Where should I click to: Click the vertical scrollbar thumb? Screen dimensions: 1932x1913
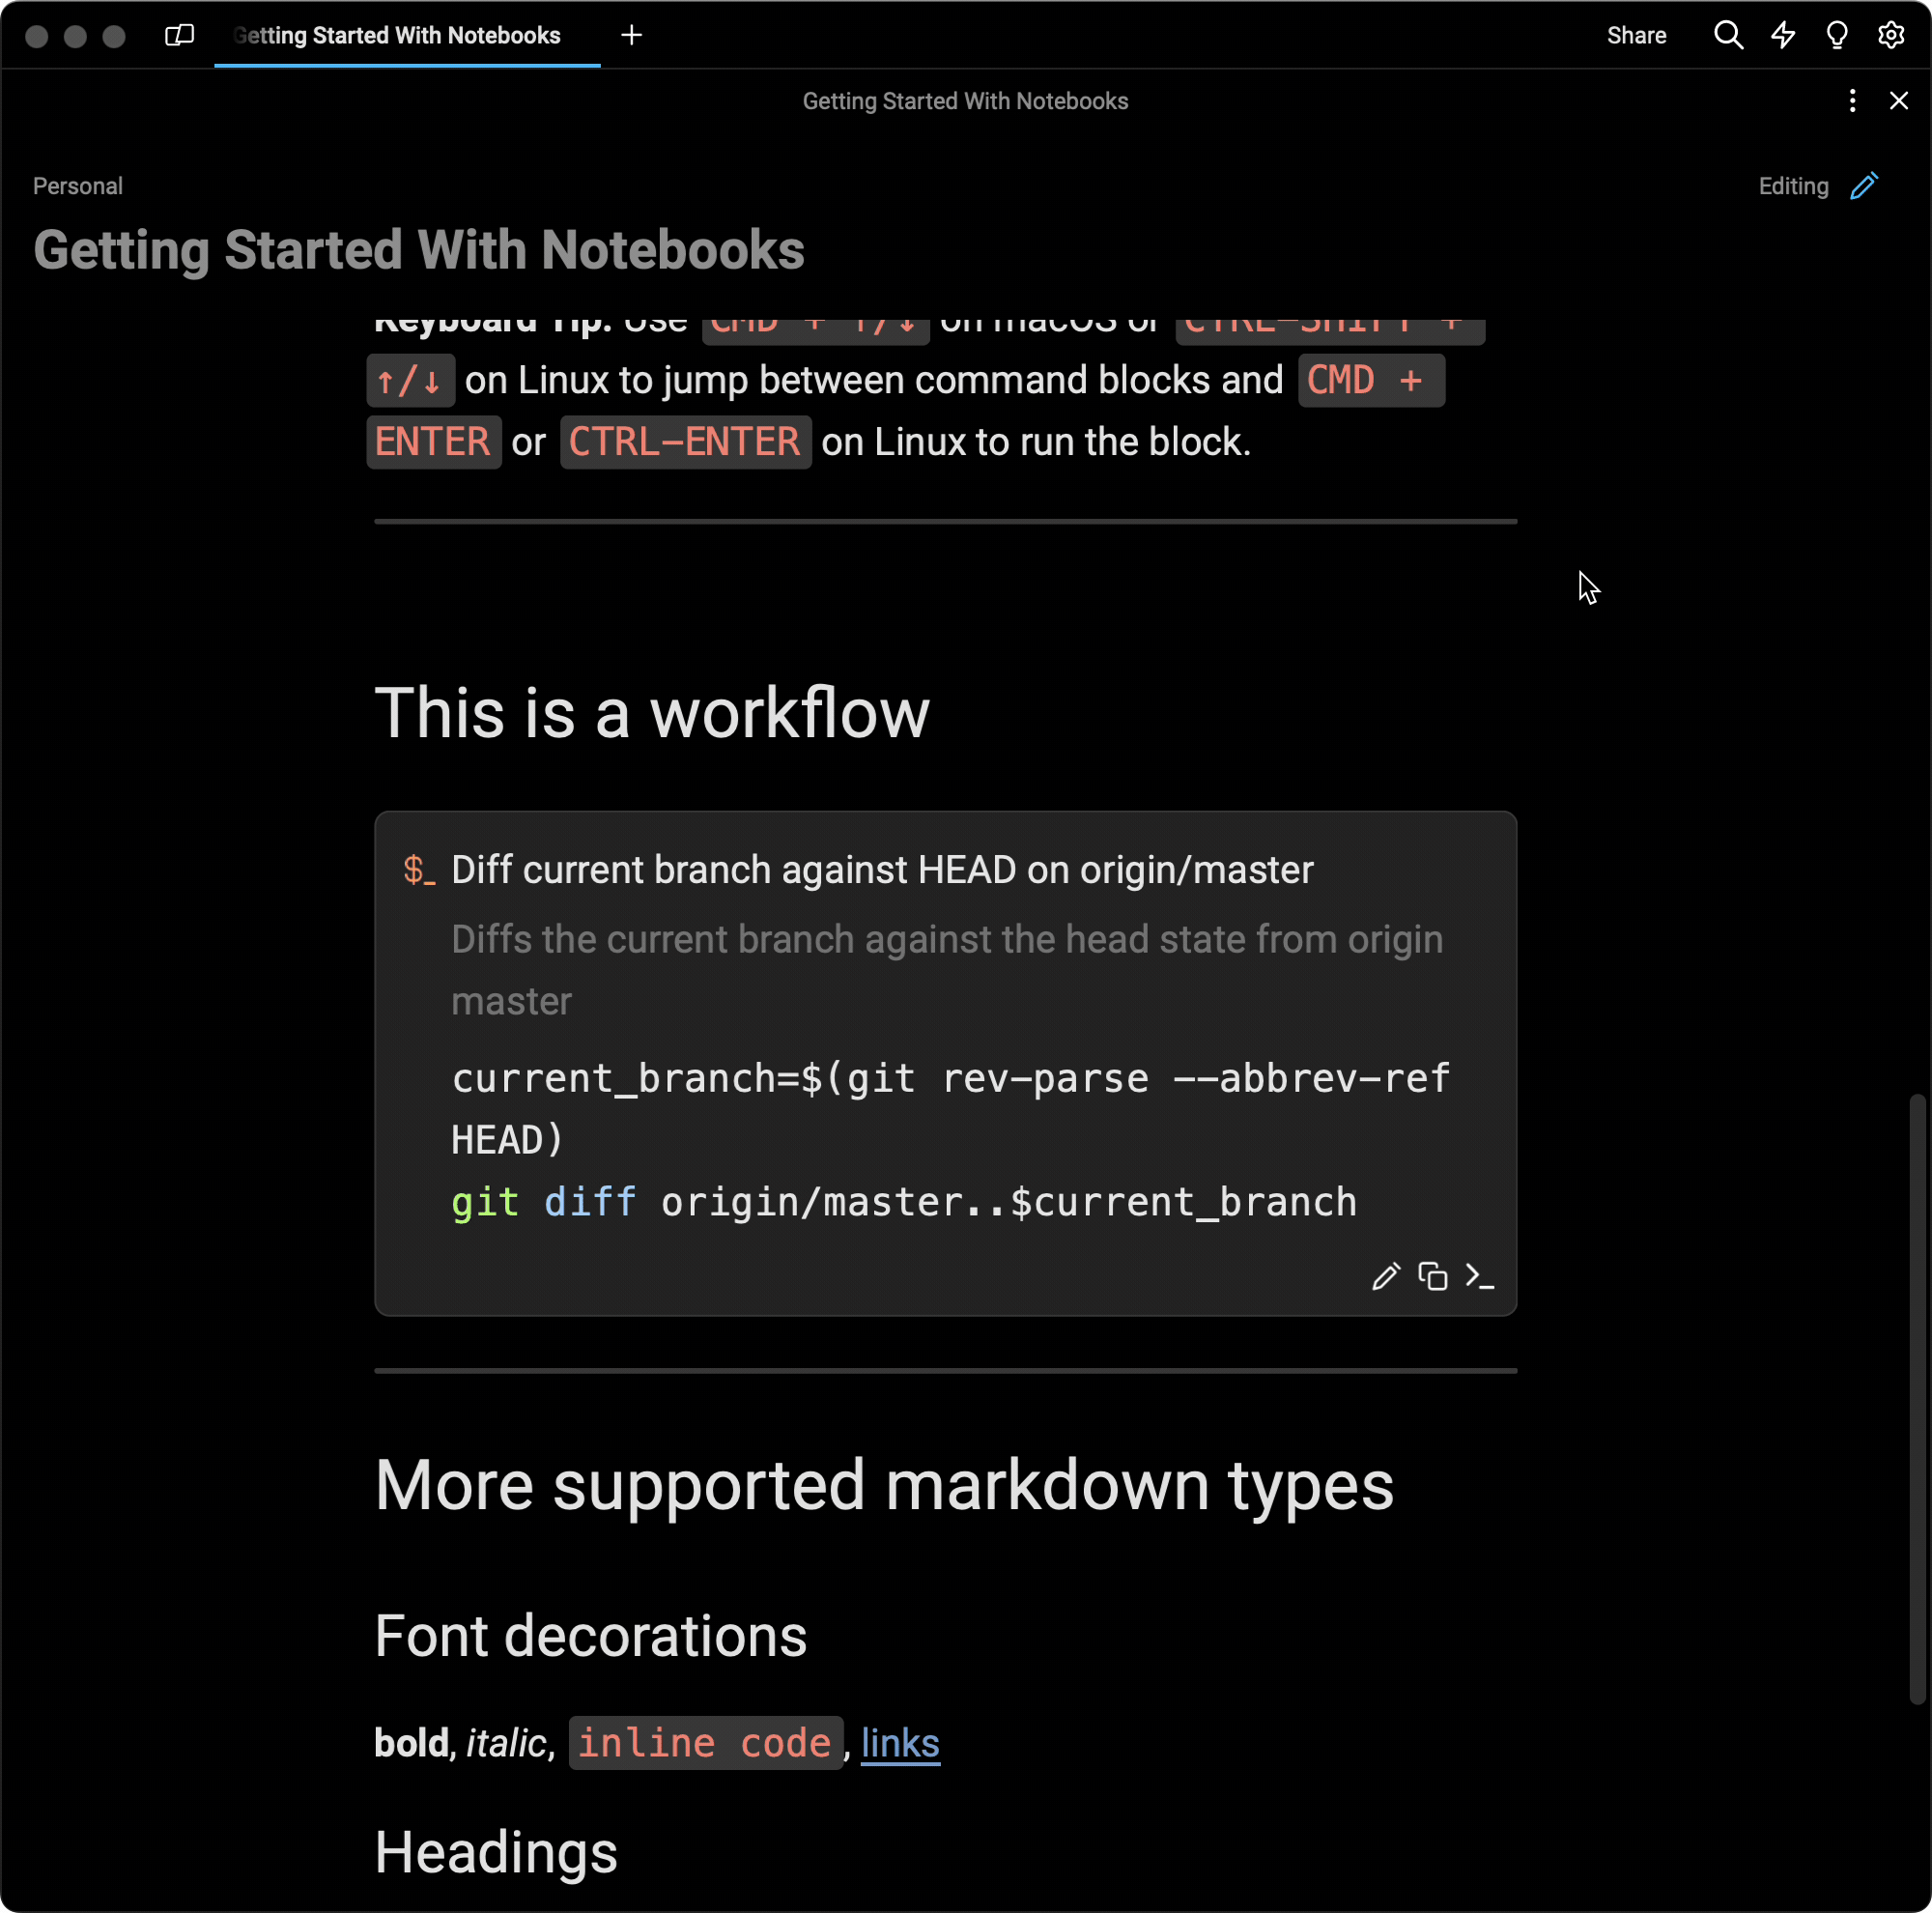coord(1916,1400)
